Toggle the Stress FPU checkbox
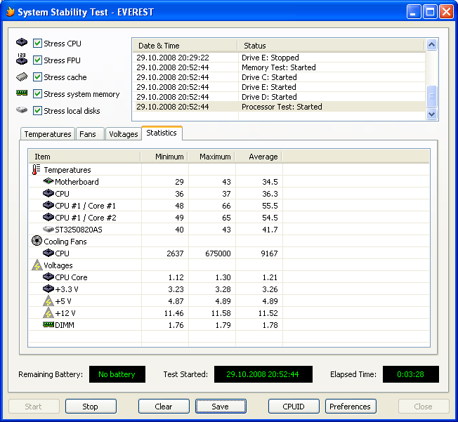The width and height of the screenshot is (458, 422). point(38,60)
